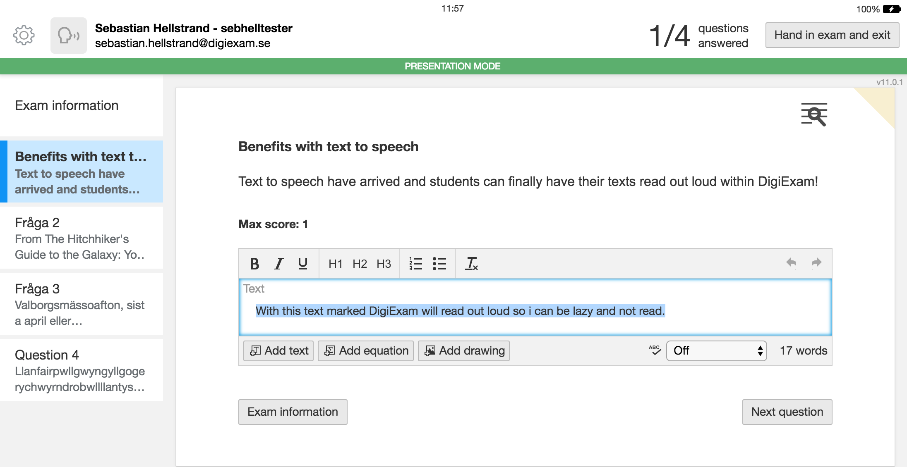The width and height of the screenshot is (907, 467).
Task: Hand in exam and exit
Action: (832, 35)
